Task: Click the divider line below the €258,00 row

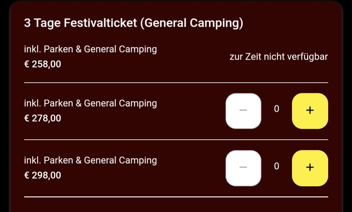Action: tap(176, 83)
